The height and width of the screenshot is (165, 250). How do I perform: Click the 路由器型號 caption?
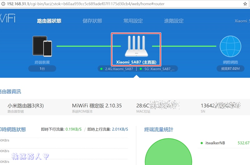click(16, 111)
